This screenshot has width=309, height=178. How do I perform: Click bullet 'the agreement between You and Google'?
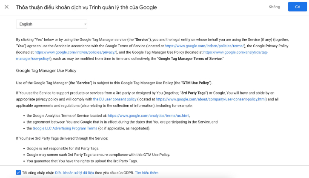[122, 122]
